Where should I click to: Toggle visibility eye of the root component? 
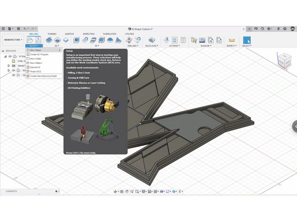pyautogui.click(x=10, y=56)
